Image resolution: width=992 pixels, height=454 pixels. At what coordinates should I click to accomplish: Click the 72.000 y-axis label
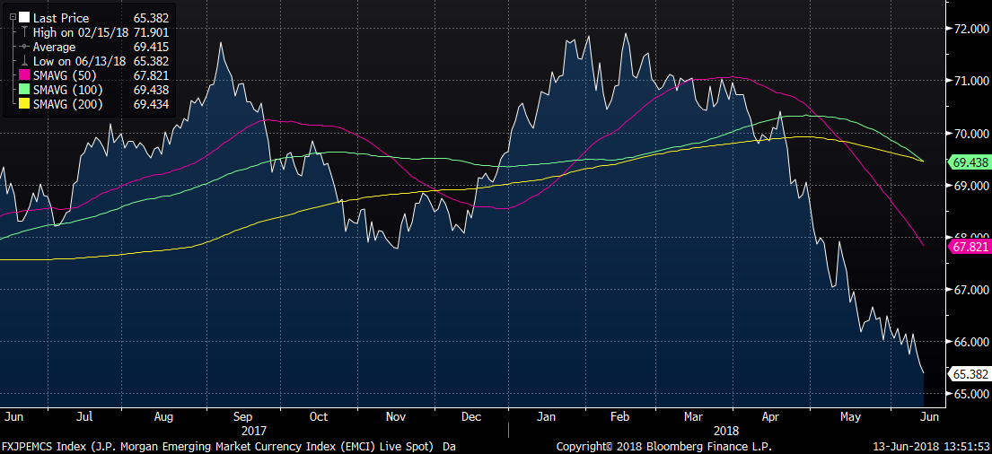[x=970, y=29]
